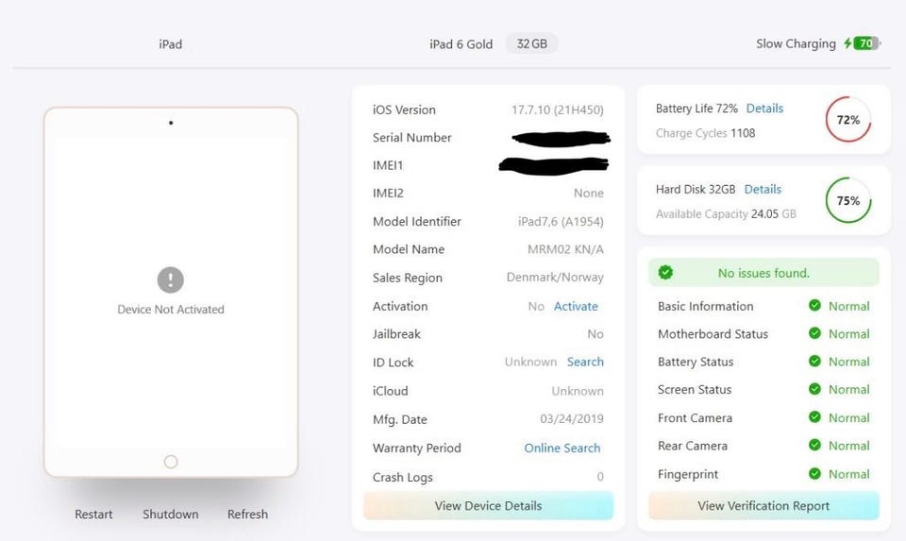Click the Fingerprint label
906x541 pixels.
tap(688, 475)
